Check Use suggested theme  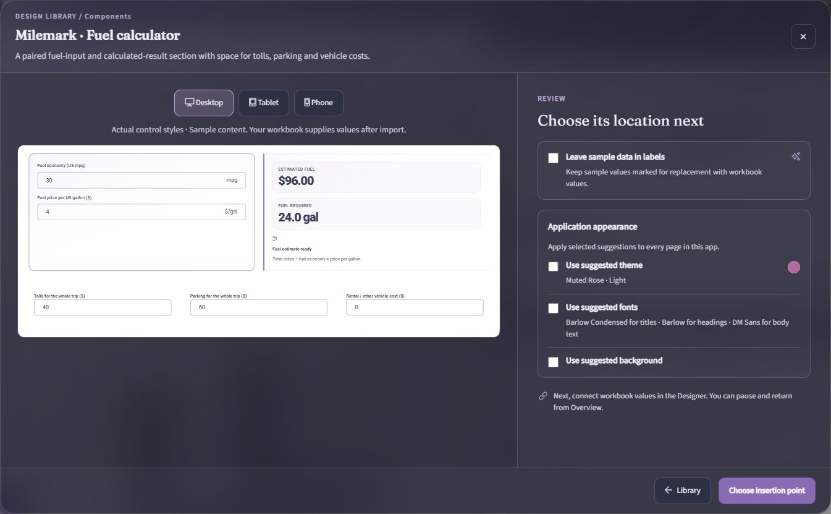point(553,267)
